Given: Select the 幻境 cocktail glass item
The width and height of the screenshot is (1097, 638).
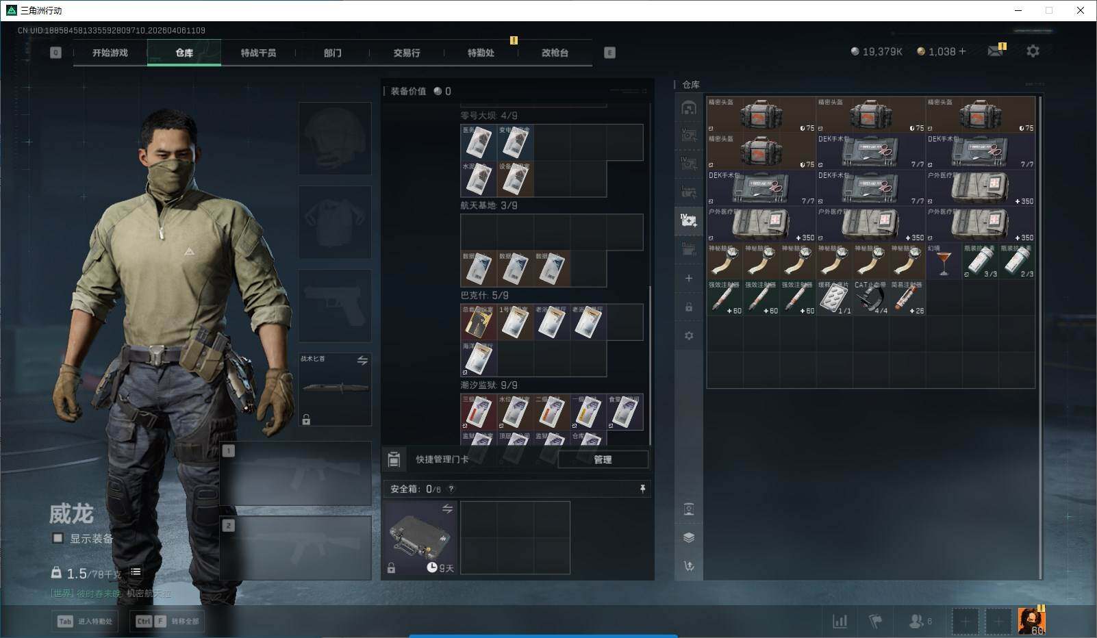Looking at the screenshot, I should 944,261.
